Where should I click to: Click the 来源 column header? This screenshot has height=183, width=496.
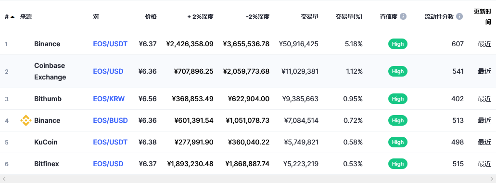point(26,17)
